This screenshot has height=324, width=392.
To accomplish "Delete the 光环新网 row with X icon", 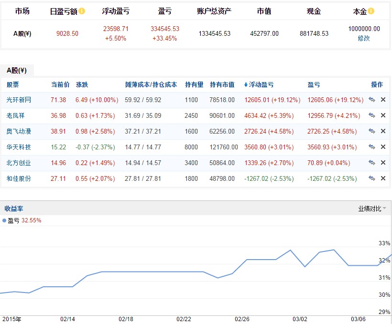I will [383, 100].
